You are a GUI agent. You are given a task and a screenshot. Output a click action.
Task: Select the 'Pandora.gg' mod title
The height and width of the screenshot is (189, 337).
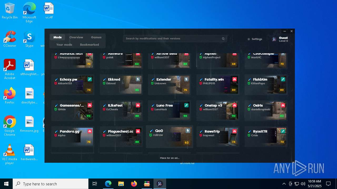(70, 131)
